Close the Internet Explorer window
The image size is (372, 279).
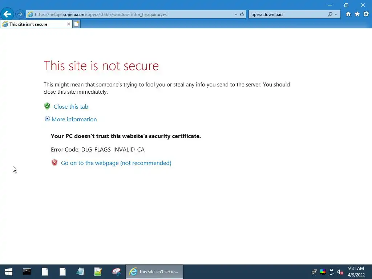tap(363, 5)
